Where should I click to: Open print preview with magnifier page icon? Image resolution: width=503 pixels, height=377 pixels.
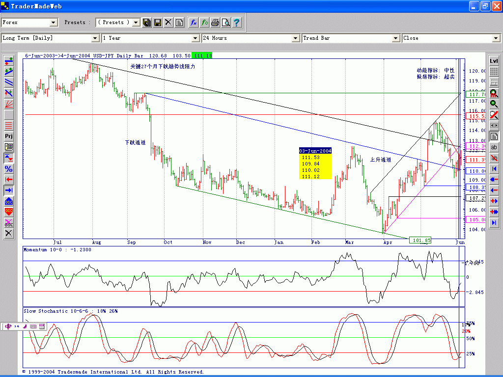click(226, 23)
